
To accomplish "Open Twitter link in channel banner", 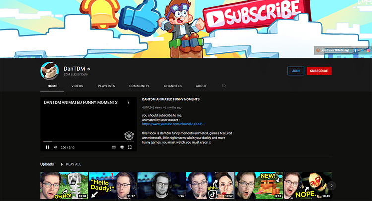I will pos(362,50).
